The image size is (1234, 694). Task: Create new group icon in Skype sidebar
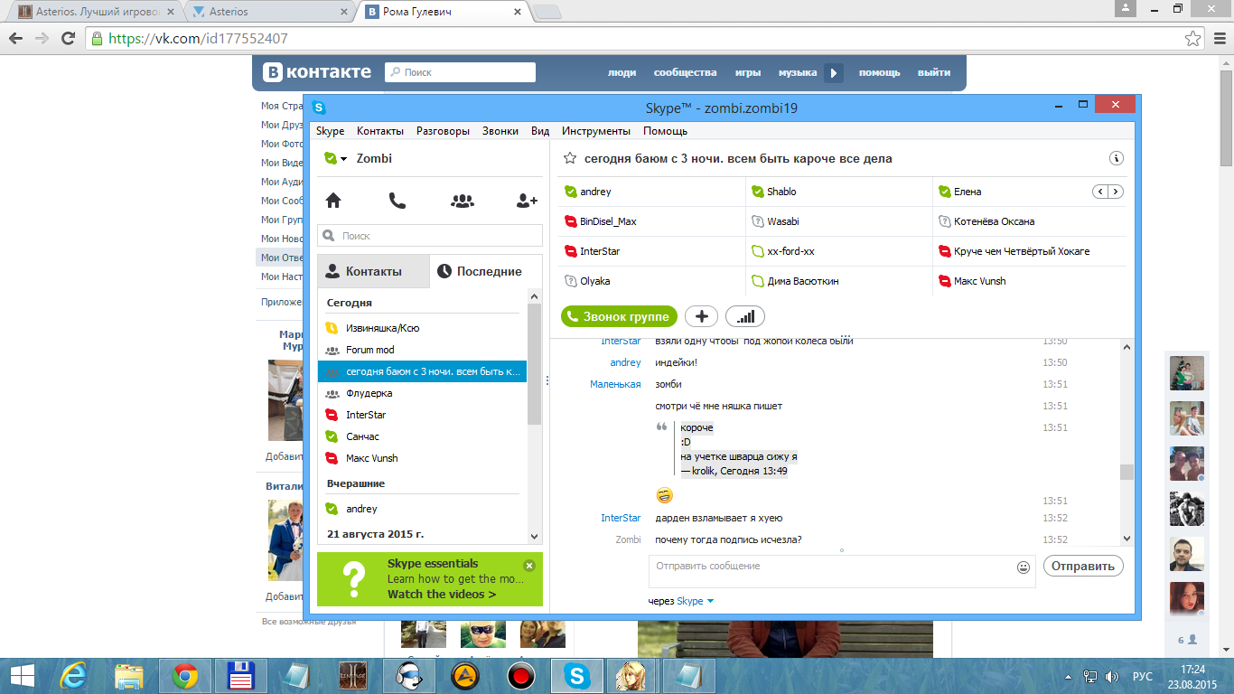pyautogui.click(x=463, y=201)
